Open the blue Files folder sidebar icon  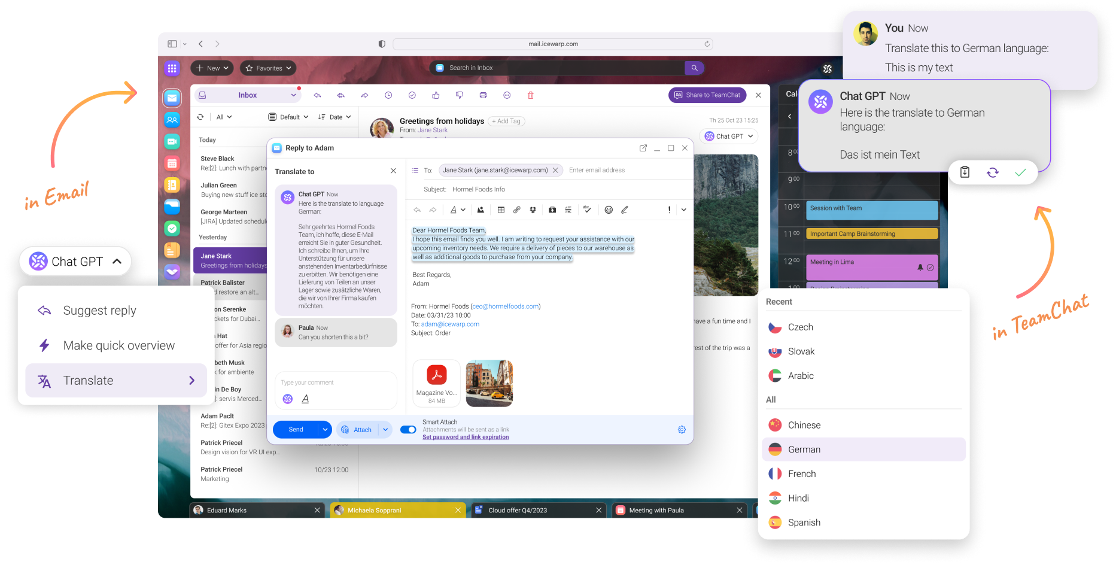(x=172, y=206)
